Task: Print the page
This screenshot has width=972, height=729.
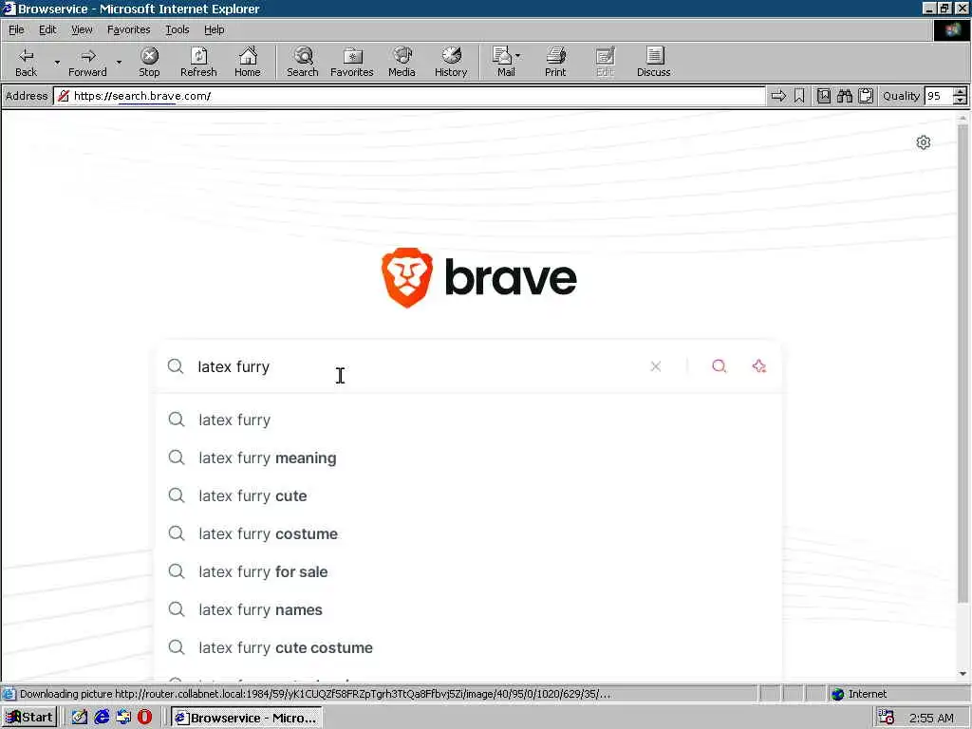Action: (x=555, y=62)
